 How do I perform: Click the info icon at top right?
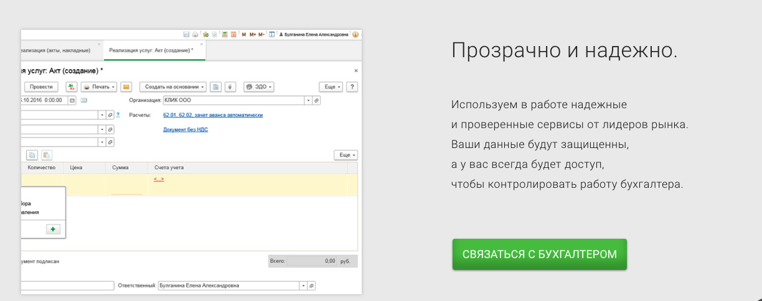pos(355,35)
